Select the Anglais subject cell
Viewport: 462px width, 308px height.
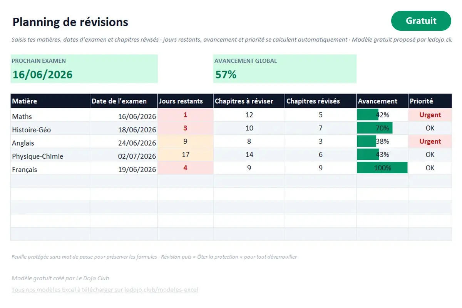(50, 142)
